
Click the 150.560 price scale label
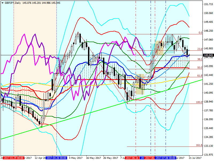click(208, 13)
